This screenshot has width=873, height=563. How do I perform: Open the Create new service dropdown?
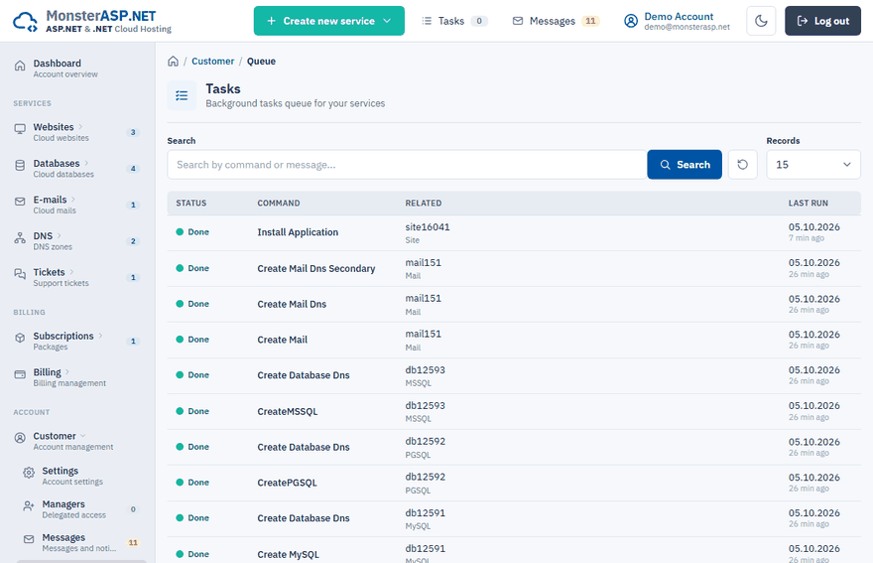point(329,21)
